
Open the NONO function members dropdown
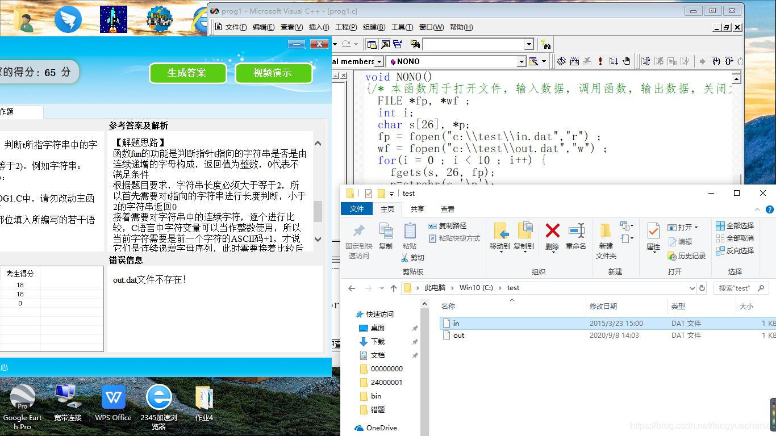pyautogui.click(x=521, y=61)
